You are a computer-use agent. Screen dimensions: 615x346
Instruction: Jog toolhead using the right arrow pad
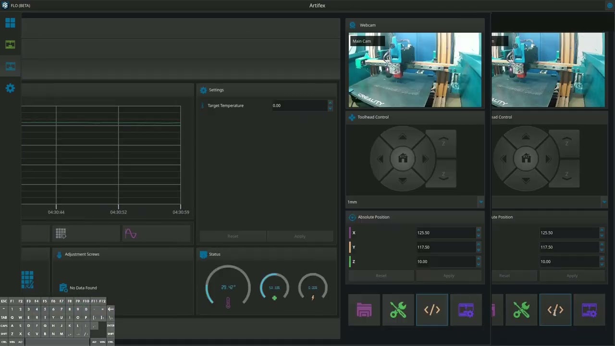pyautogui.click(x=425, y=159)
